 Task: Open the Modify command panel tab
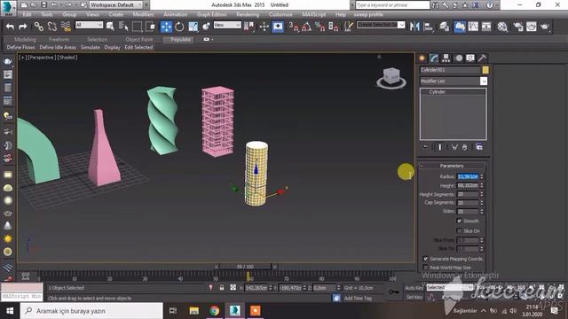point(434,58)
